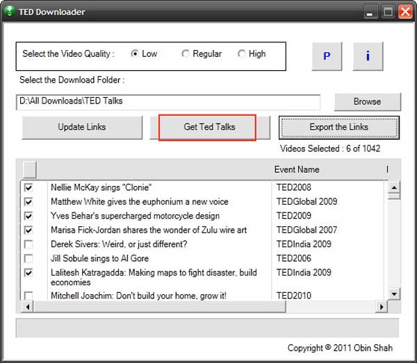
Task: Toggle the select-all header checkbox
Action: pyautogui.click(x=29, y=169)
